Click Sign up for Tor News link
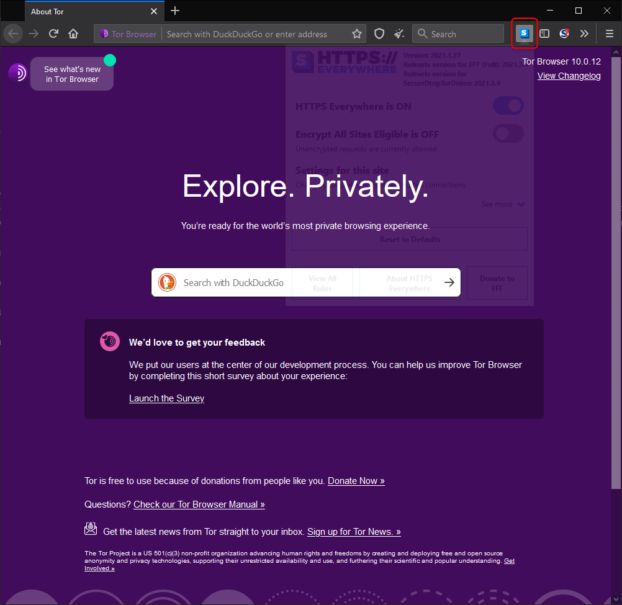 coord(354,532)
